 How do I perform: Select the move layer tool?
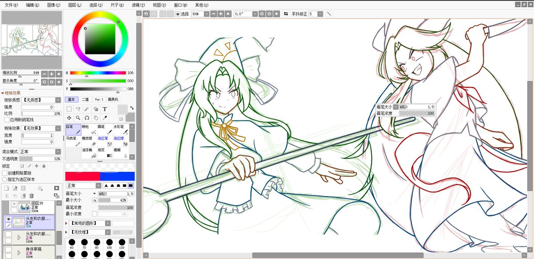click(69, 118)
